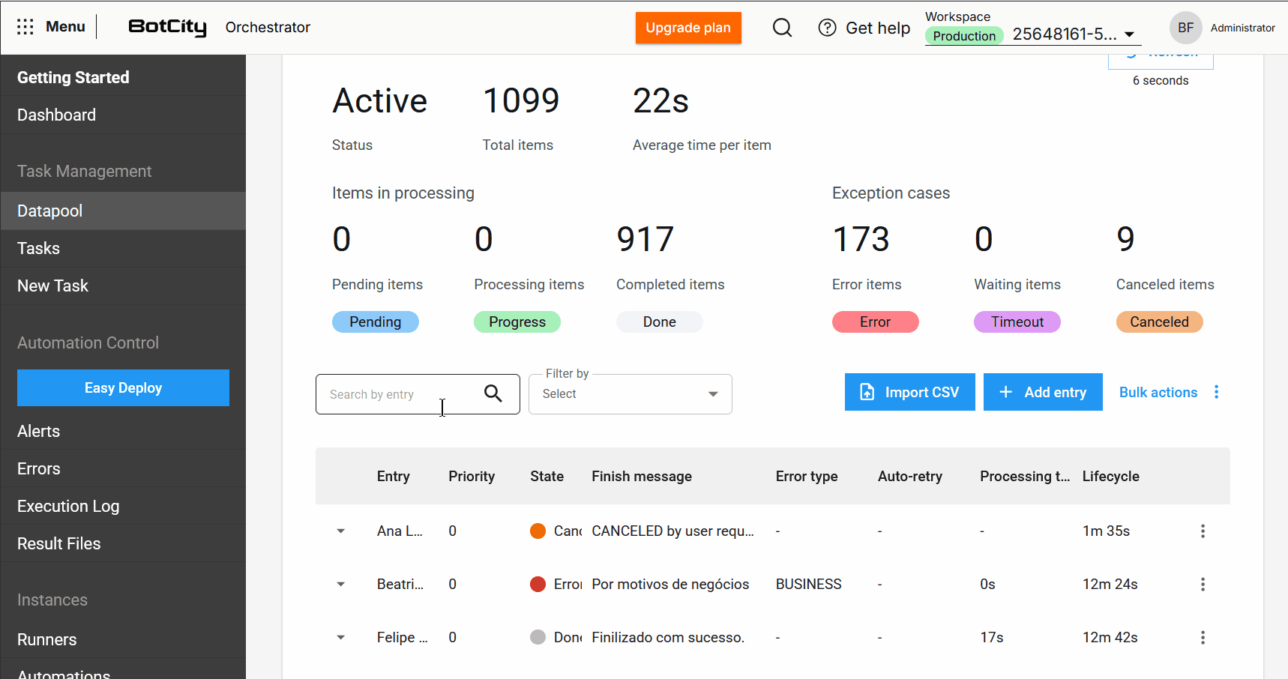Click the Get help question icon
The height and width of the screenshot is (679, 1288).
(x=827, y=28)
